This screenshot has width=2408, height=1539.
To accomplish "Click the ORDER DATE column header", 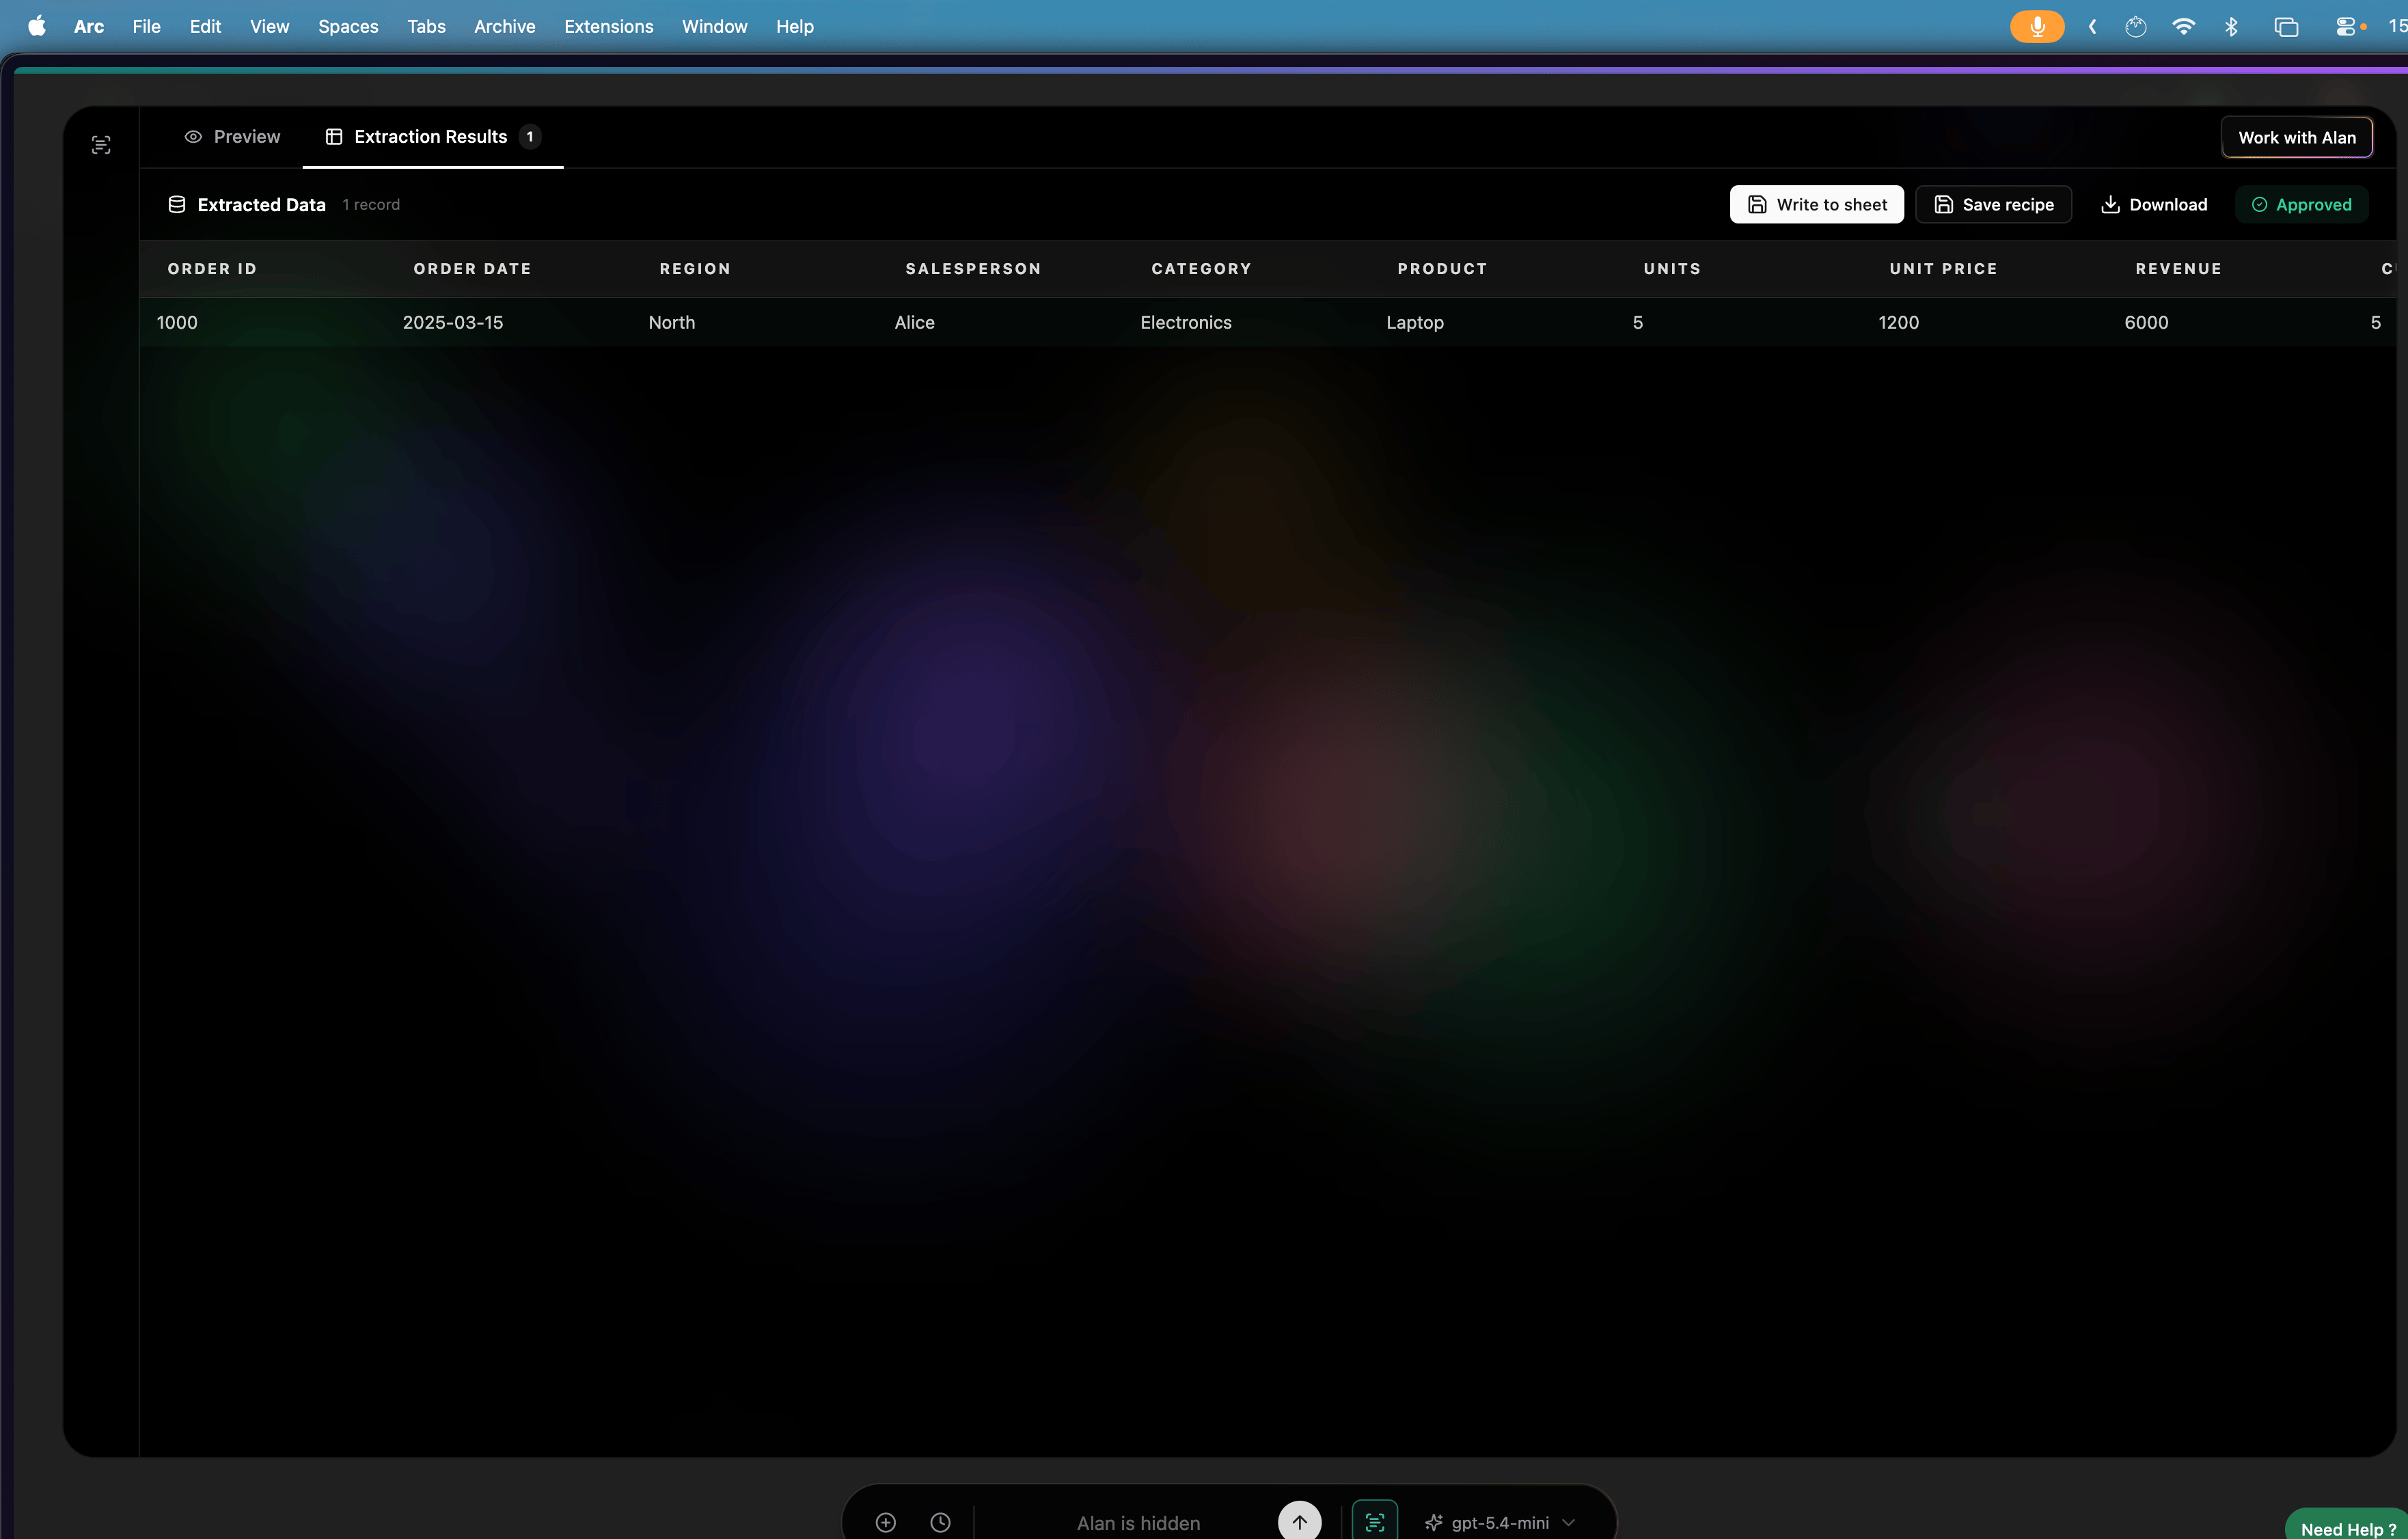I will click(472, 269).
